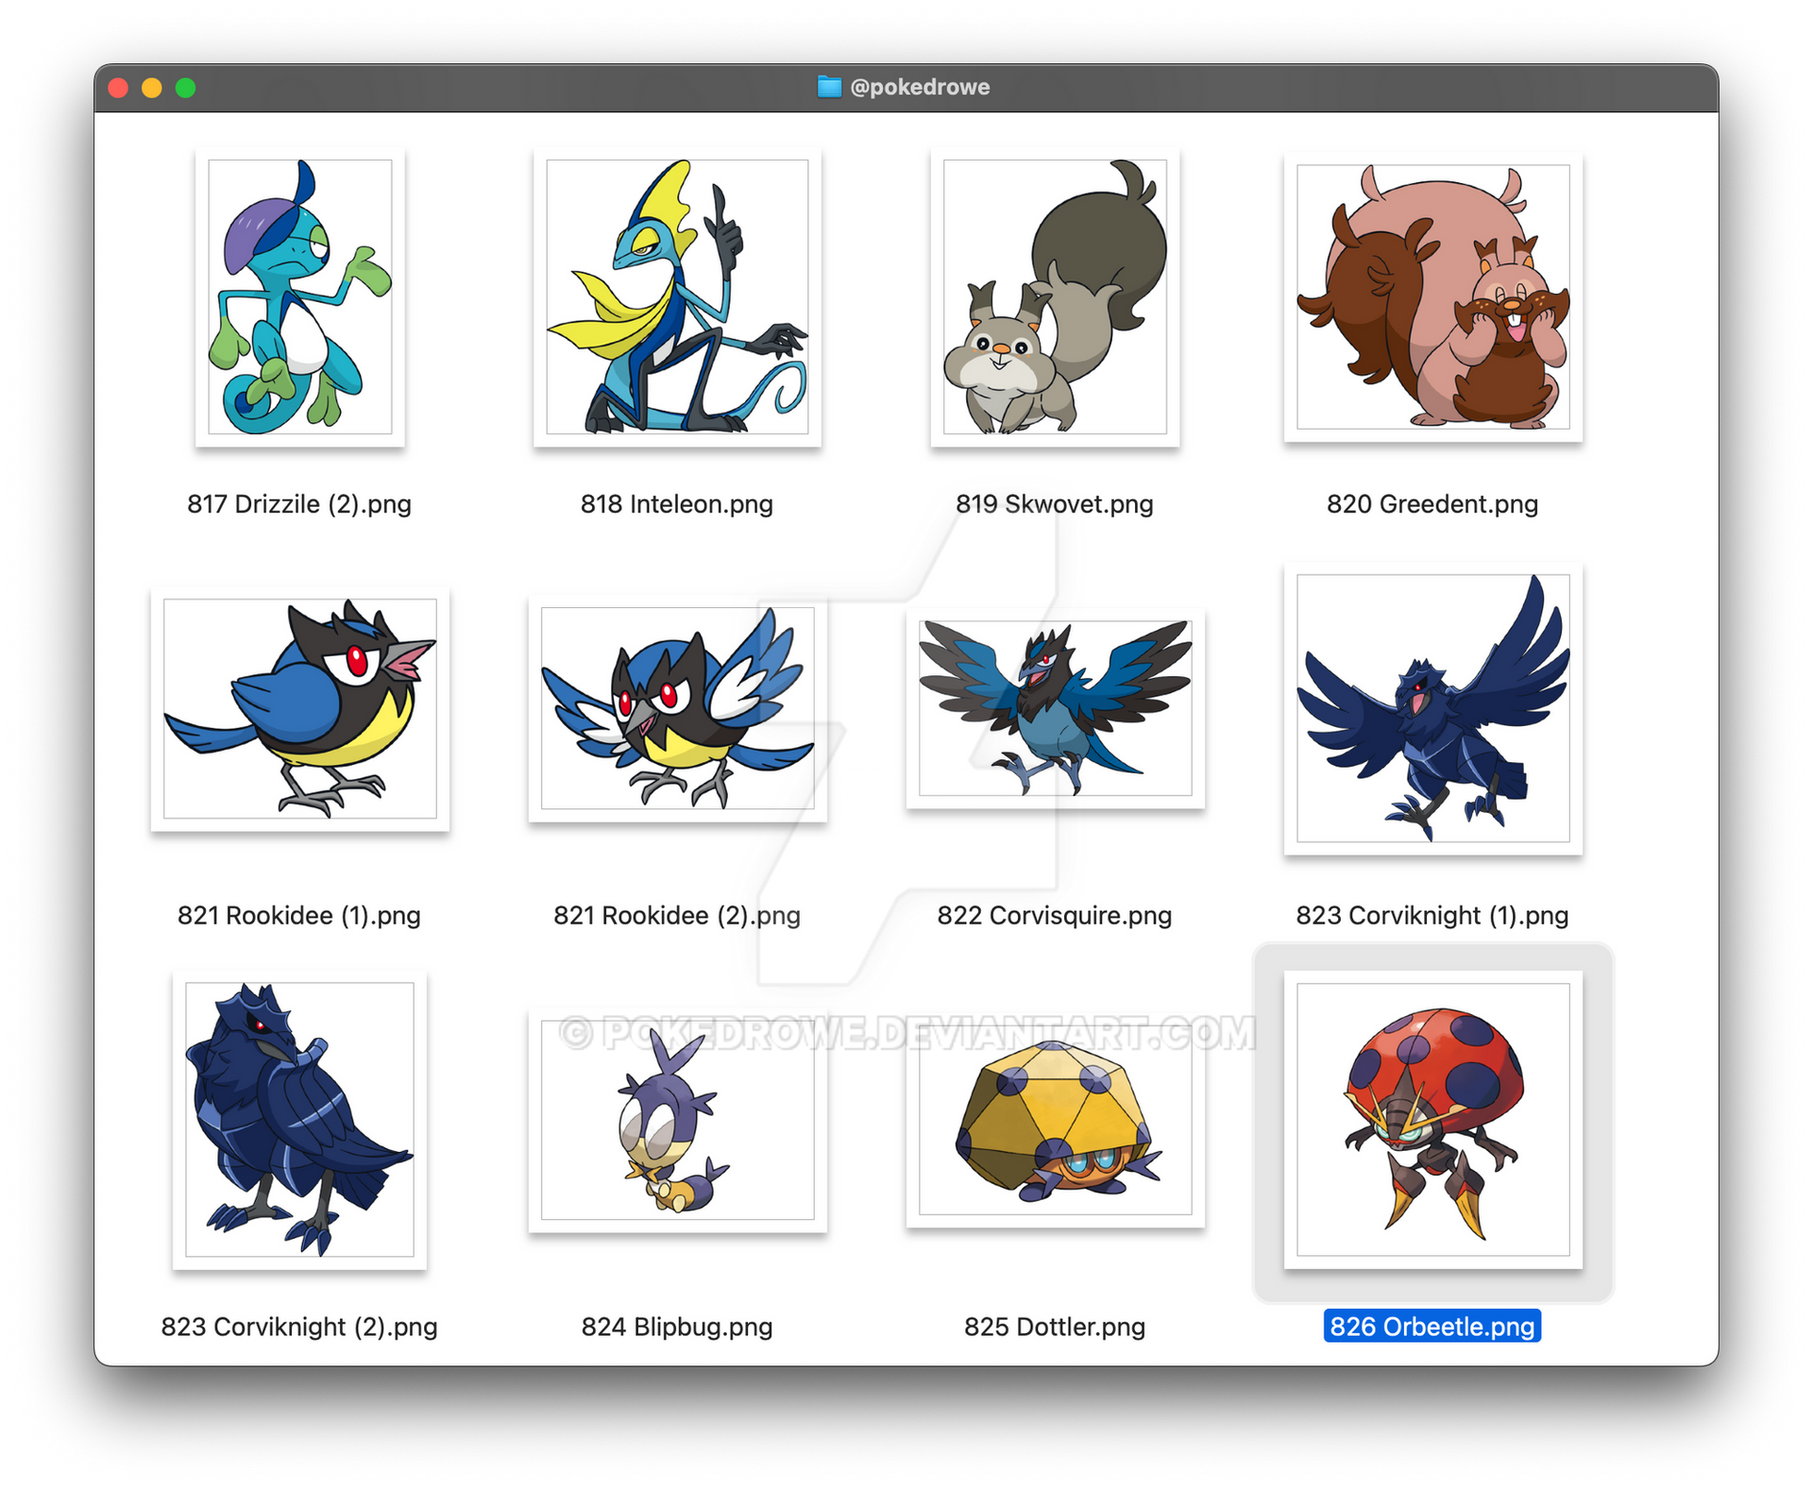
Task: Minimize the window with yellow button
Action: [x=152, y=88]
